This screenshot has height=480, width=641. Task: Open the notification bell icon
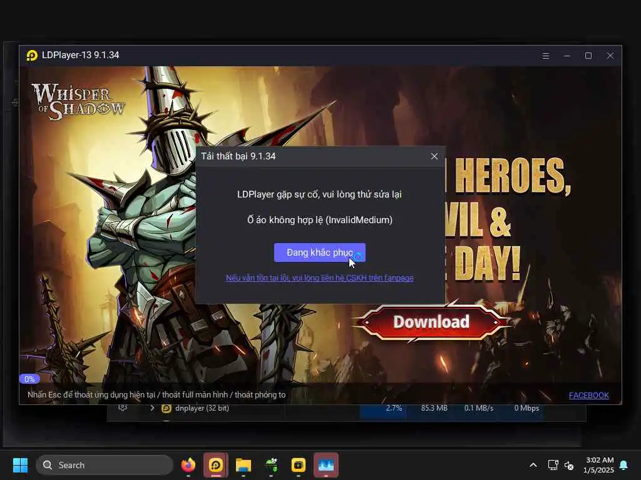click(624, 465)
